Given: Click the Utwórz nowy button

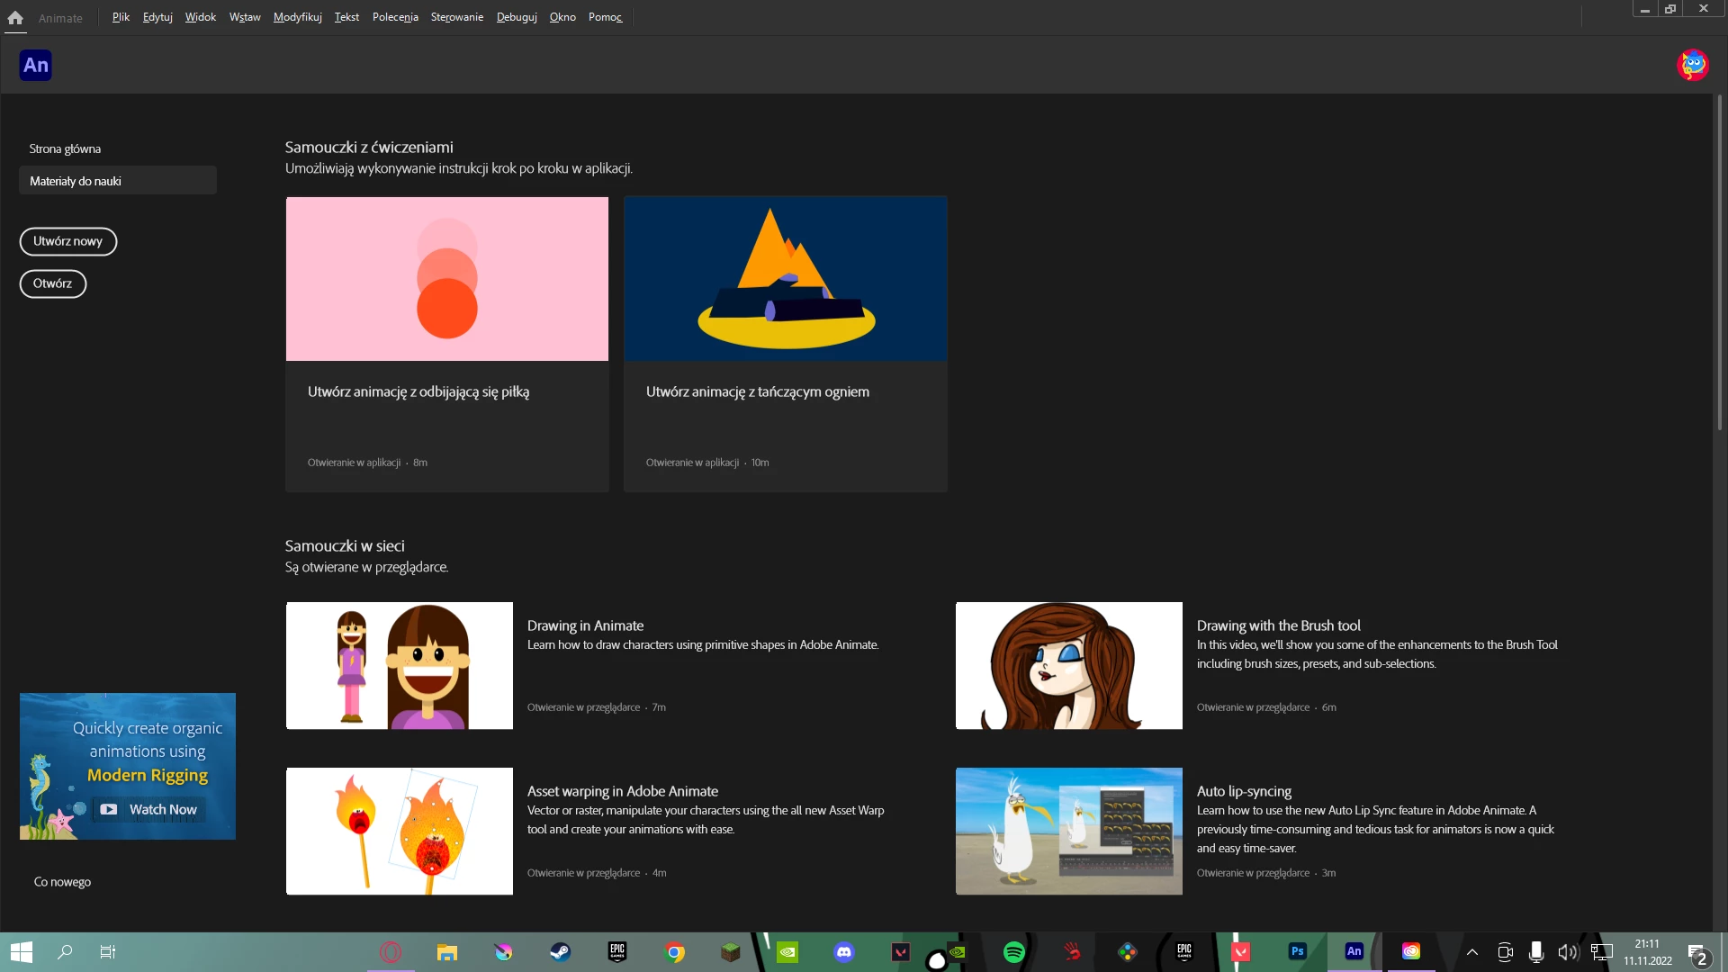Looking at the screenshot, I should tap(68, 241).
